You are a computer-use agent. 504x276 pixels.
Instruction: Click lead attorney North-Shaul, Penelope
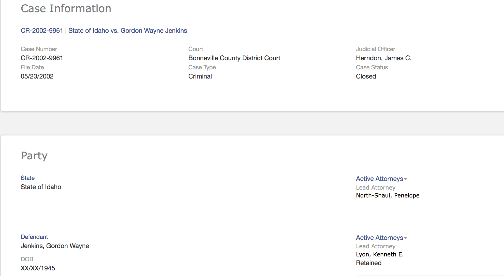pos(388,195)
